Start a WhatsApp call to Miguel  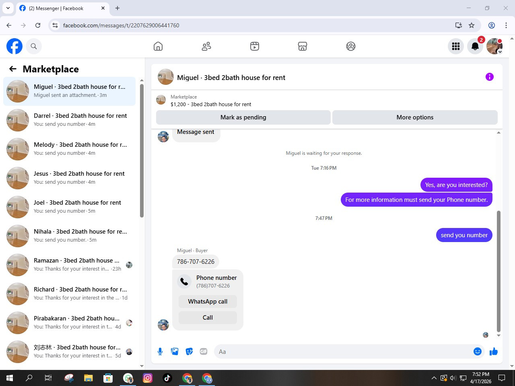coord(208,302)
